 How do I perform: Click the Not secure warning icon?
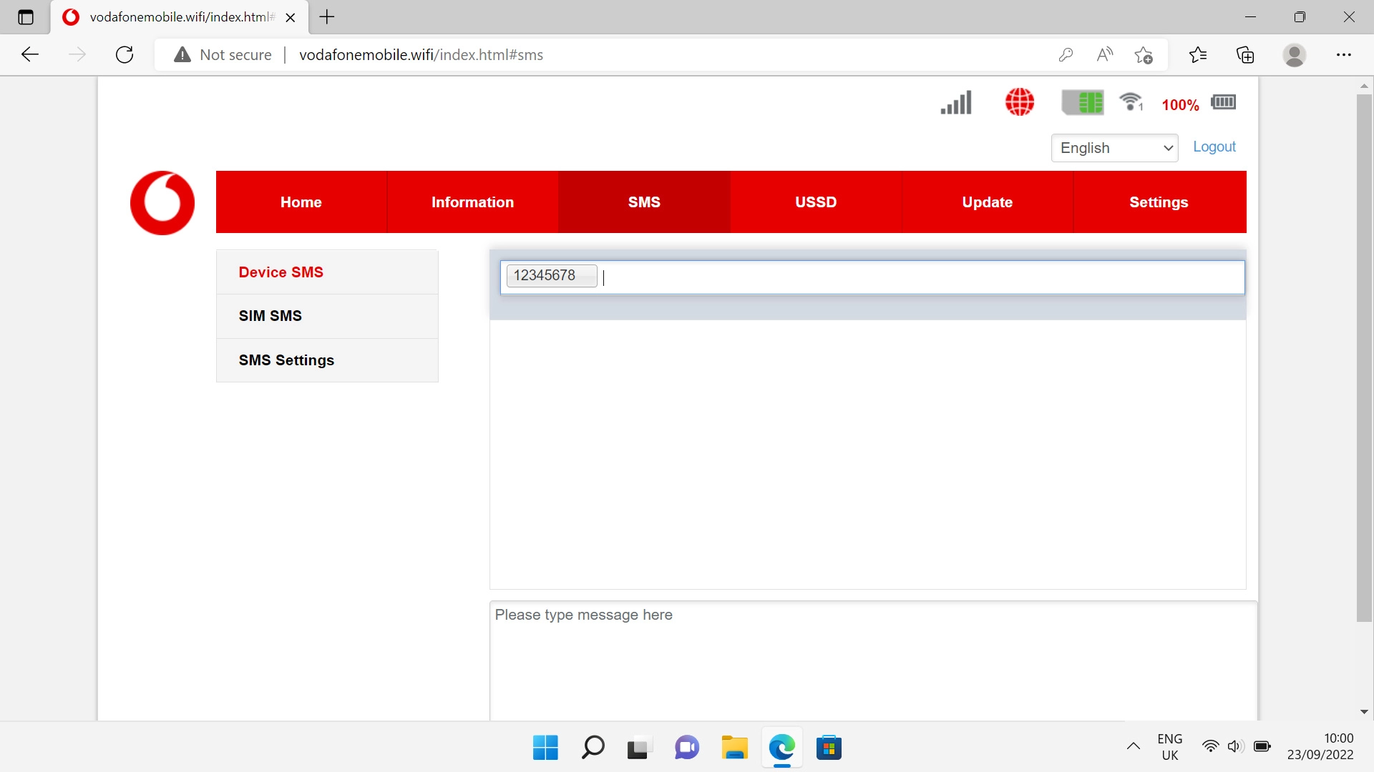[182, 54]
